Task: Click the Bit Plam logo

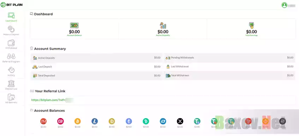Action: (x=12, y=5)
